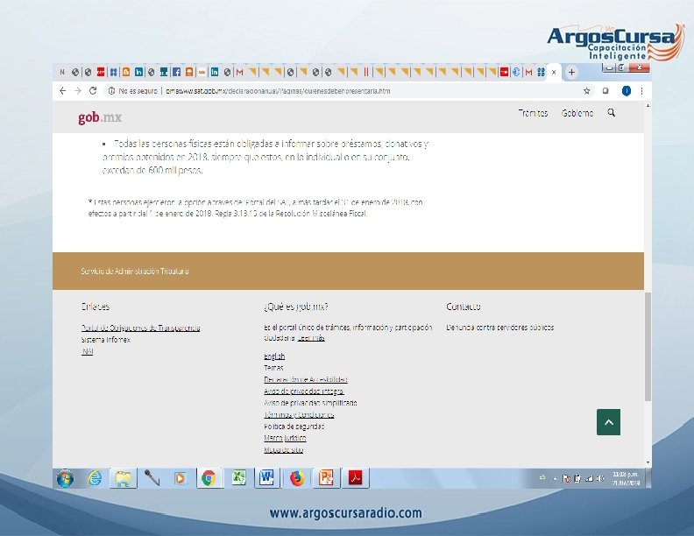Open the Windows Start menu orb
Viewport: 694px width, 536px height.
pos(66,478)
